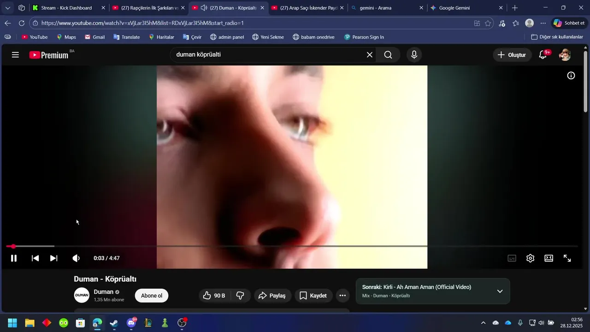Open player settings gear
This screenshot has height=332, width=590.
click(x=531, y=258)
